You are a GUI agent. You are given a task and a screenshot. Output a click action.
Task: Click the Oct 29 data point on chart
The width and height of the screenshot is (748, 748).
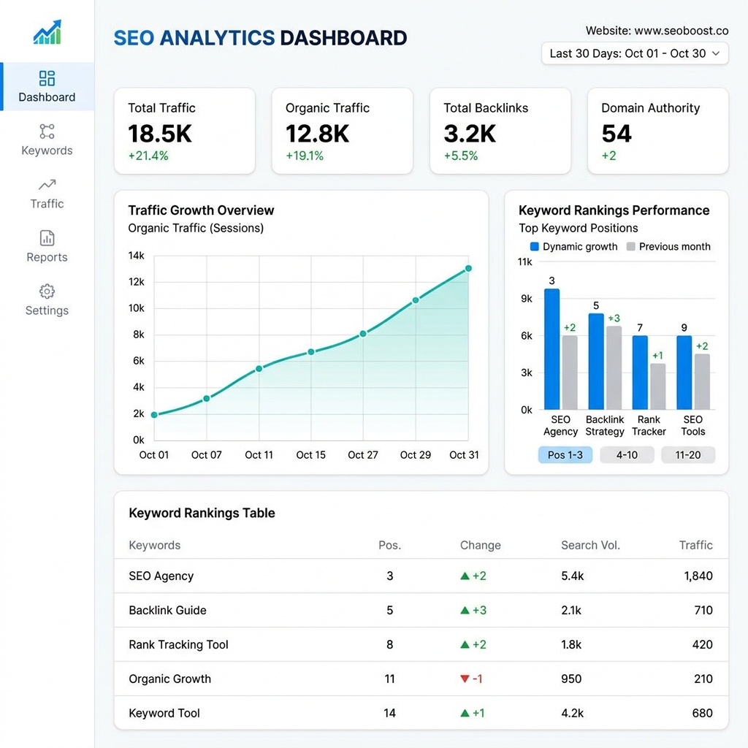pos(416,300)
